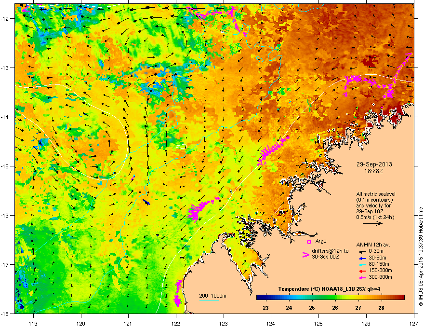Click the vertical IMOS copyright timestamp text
Viewport: 424px width, 328px height.
coord(421,257)
